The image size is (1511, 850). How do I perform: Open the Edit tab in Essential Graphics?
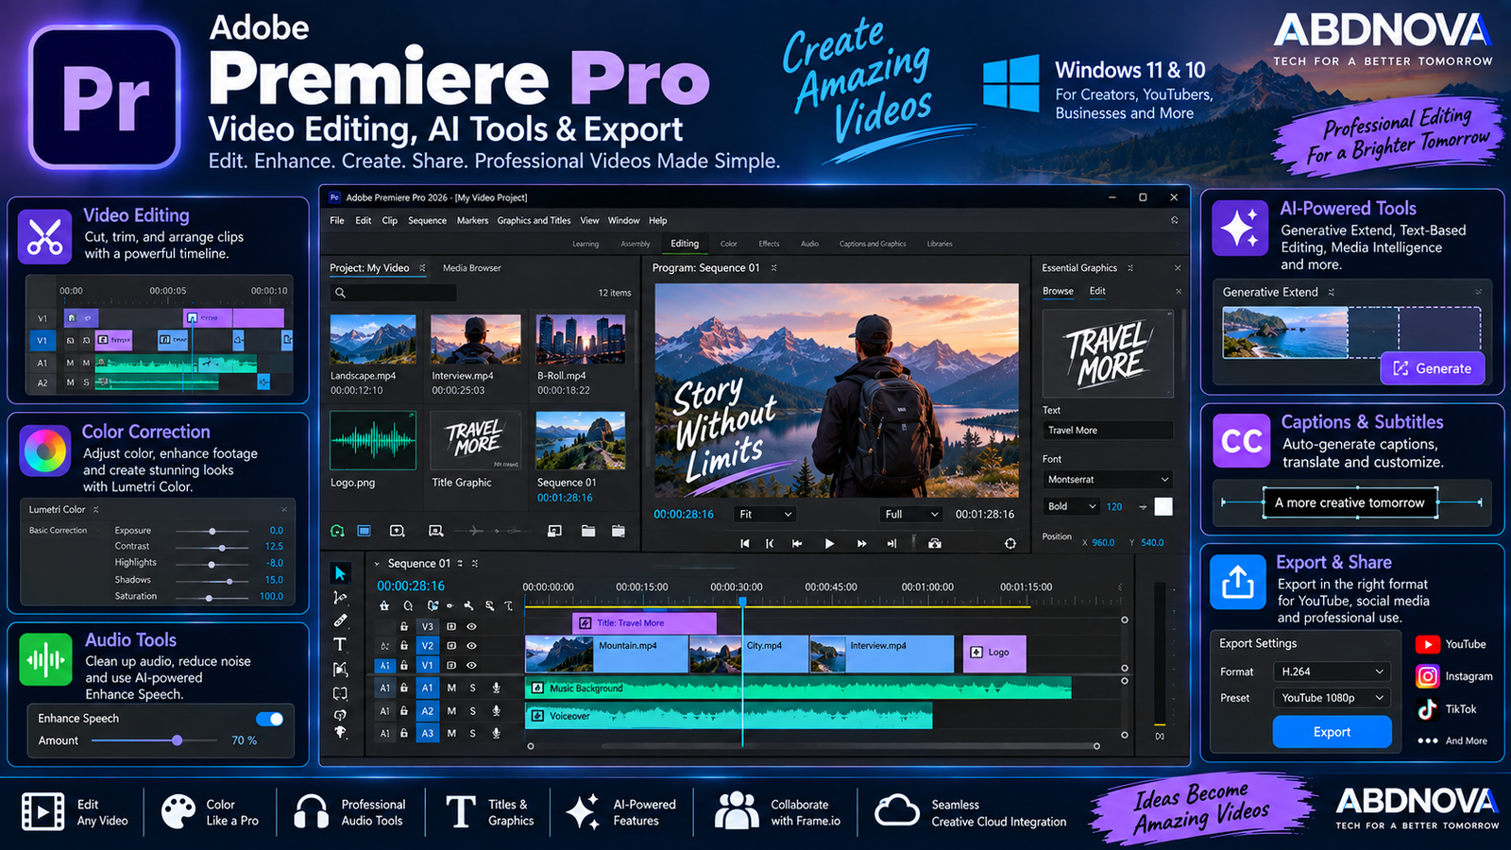(1097, 291)
